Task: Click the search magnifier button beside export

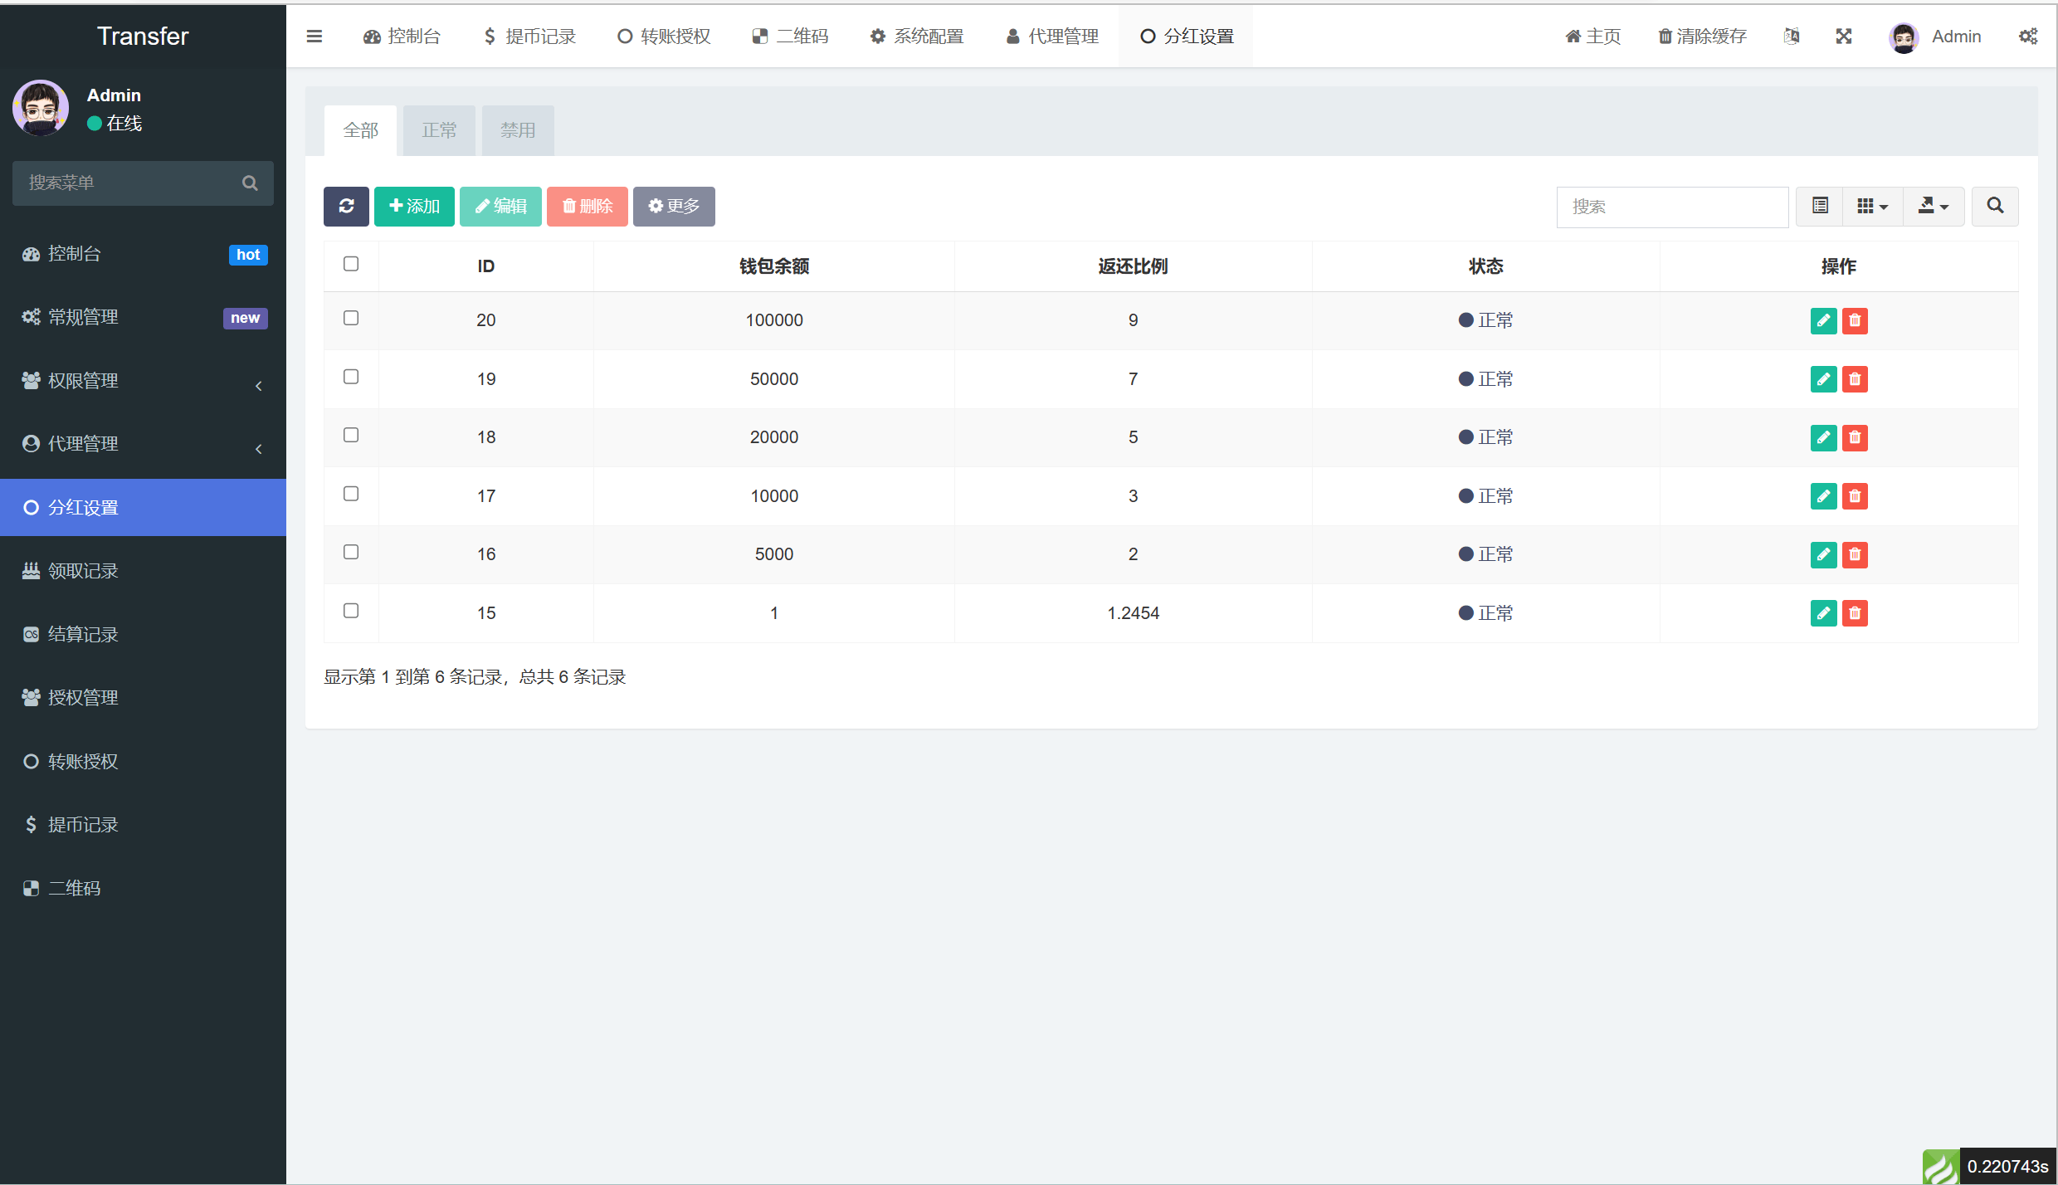Action: tap(1995, 206)
